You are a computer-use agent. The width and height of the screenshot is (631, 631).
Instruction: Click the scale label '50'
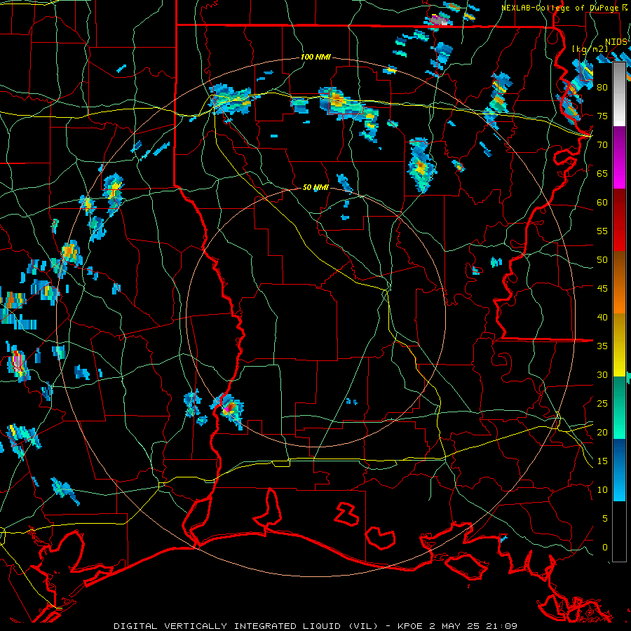tap(602, 260)
